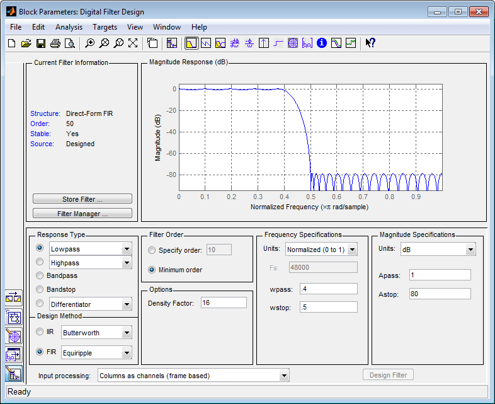Viewport: 495px width, 404px height.
Task: Open the Frequency Units dropdown
Action: click(x=351, y=250)
